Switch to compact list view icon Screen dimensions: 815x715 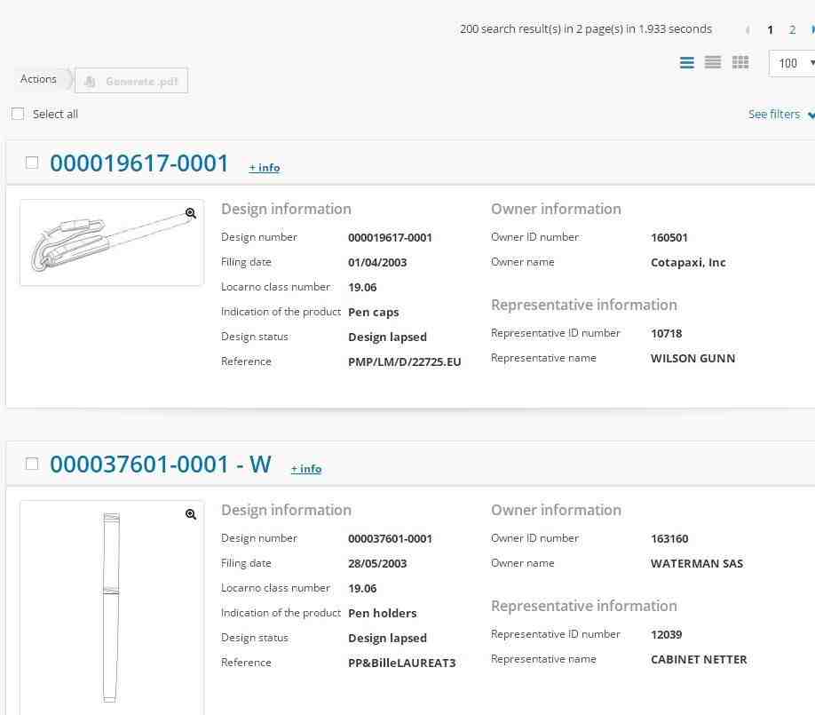(713, 62)
